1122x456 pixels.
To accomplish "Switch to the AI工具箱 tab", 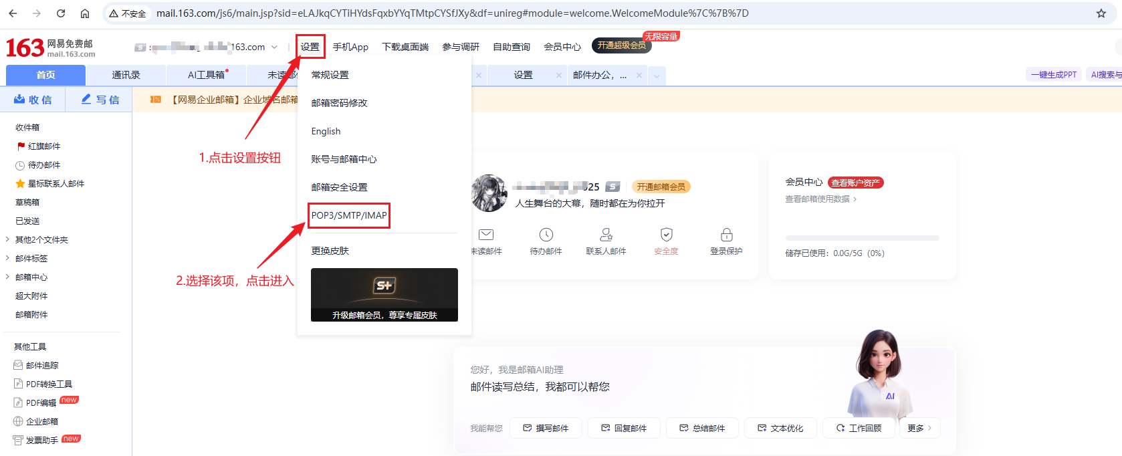I will tap(207, 75).
